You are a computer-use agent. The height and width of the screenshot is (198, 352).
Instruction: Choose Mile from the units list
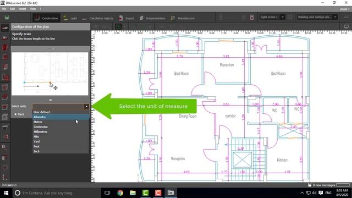[x=61, y=136]
